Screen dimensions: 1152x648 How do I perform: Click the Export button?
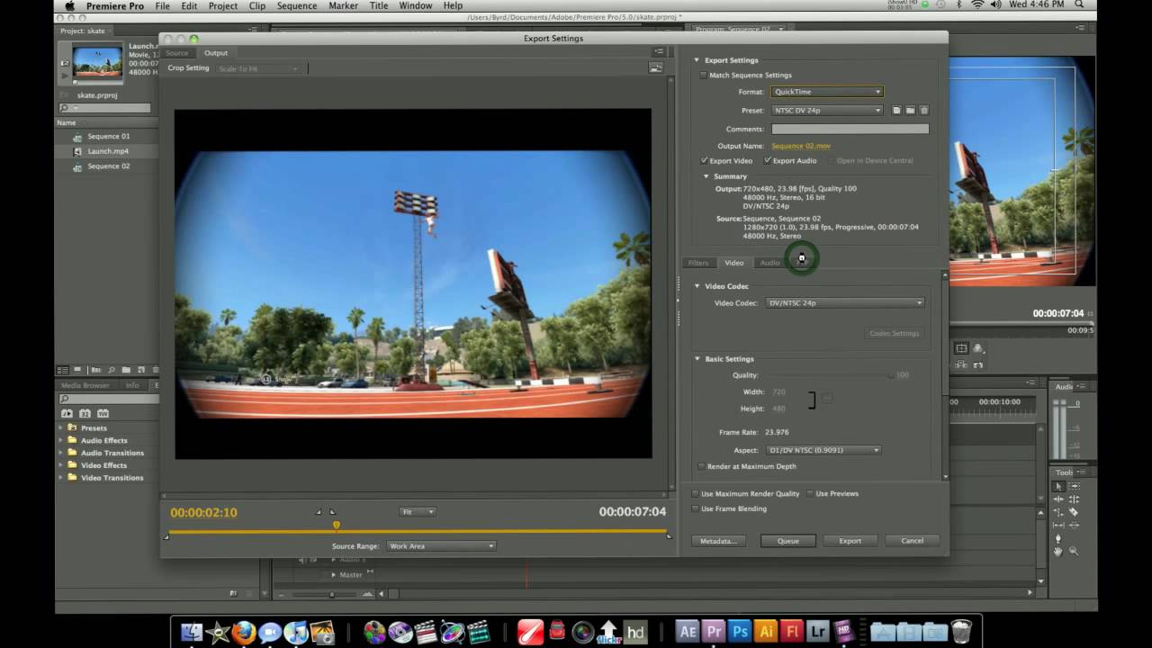pyautogui.click(x=850, y=541)
